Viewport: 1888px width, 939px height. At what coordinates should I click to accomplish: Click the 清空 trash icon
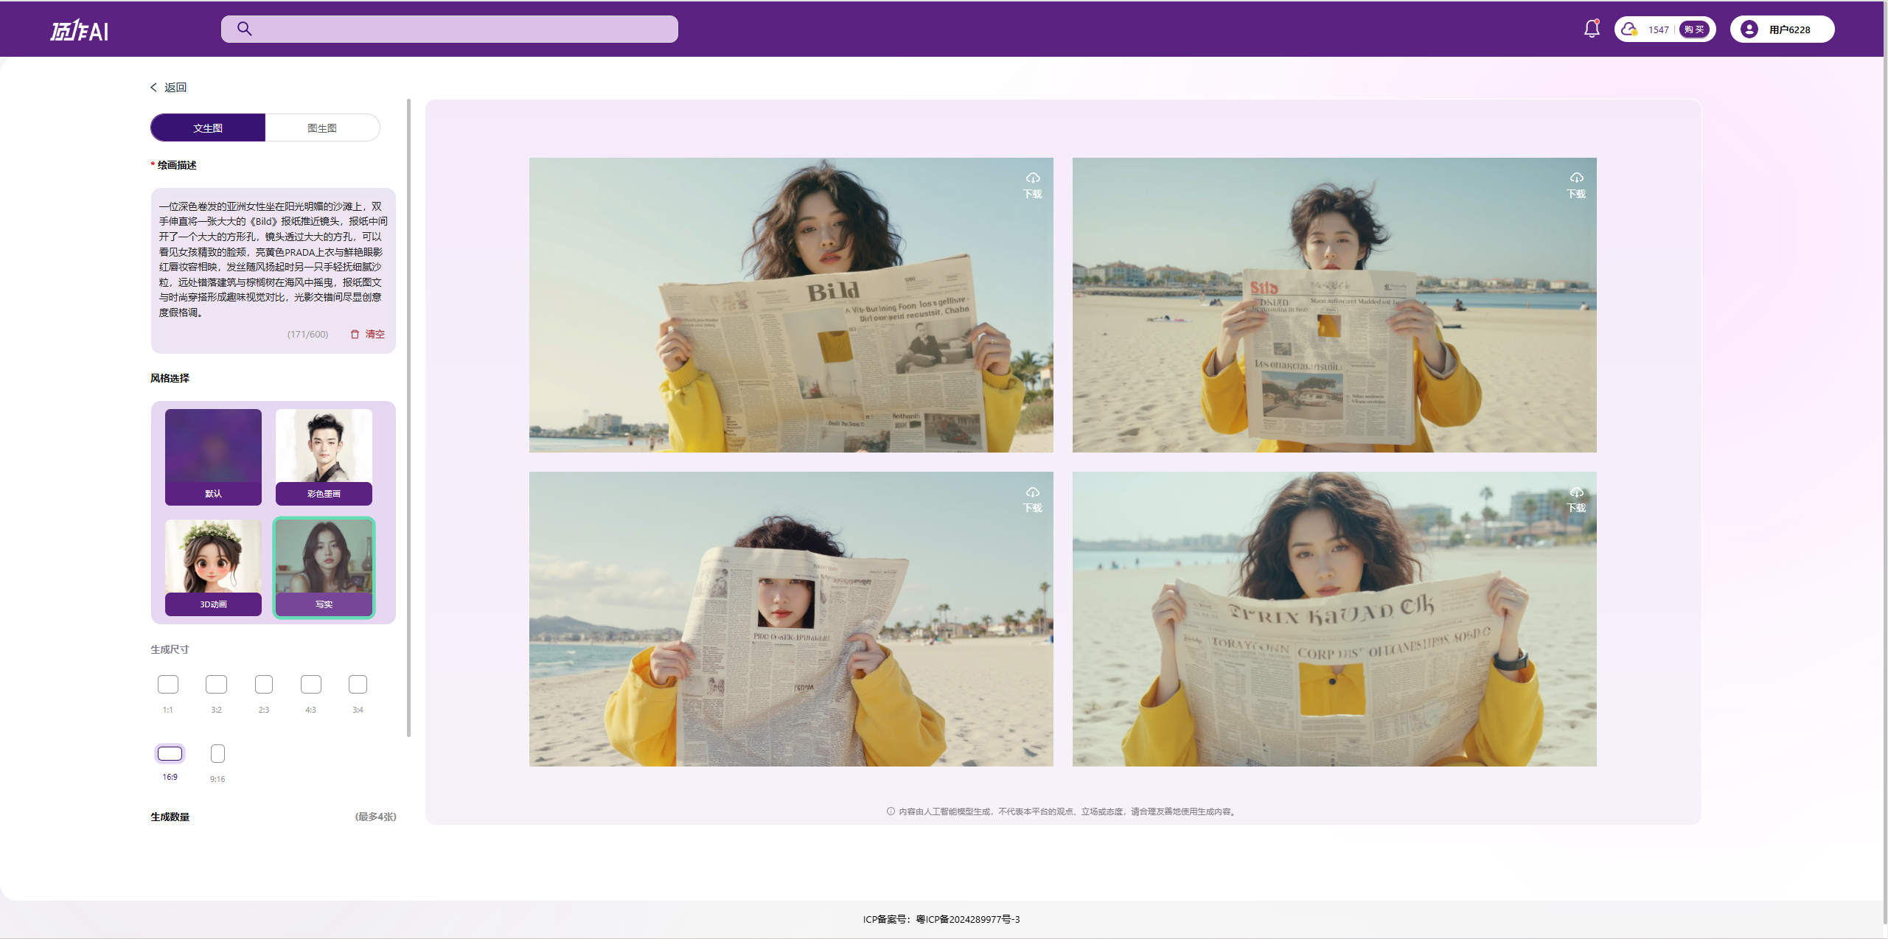[x=355, y=334]
